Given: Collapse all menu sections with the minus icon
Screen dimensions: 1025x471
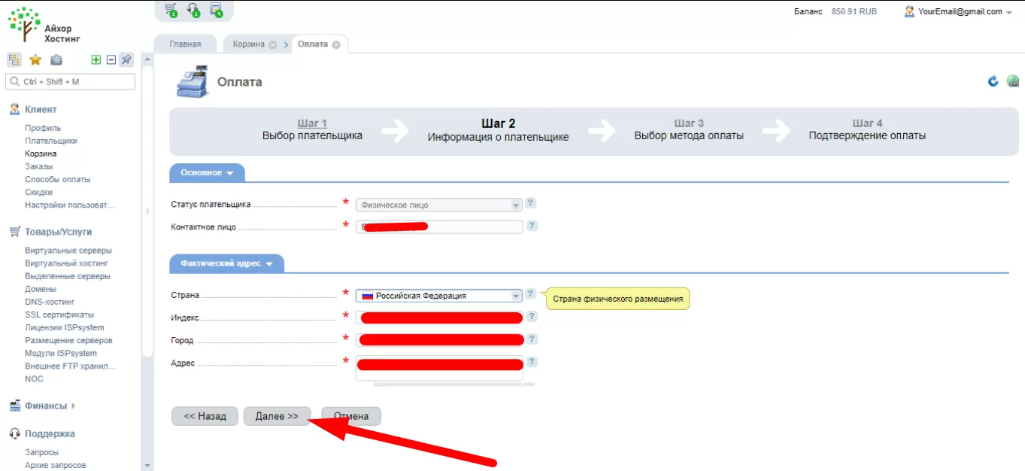Looking at the screenshot, I should 111,60.
